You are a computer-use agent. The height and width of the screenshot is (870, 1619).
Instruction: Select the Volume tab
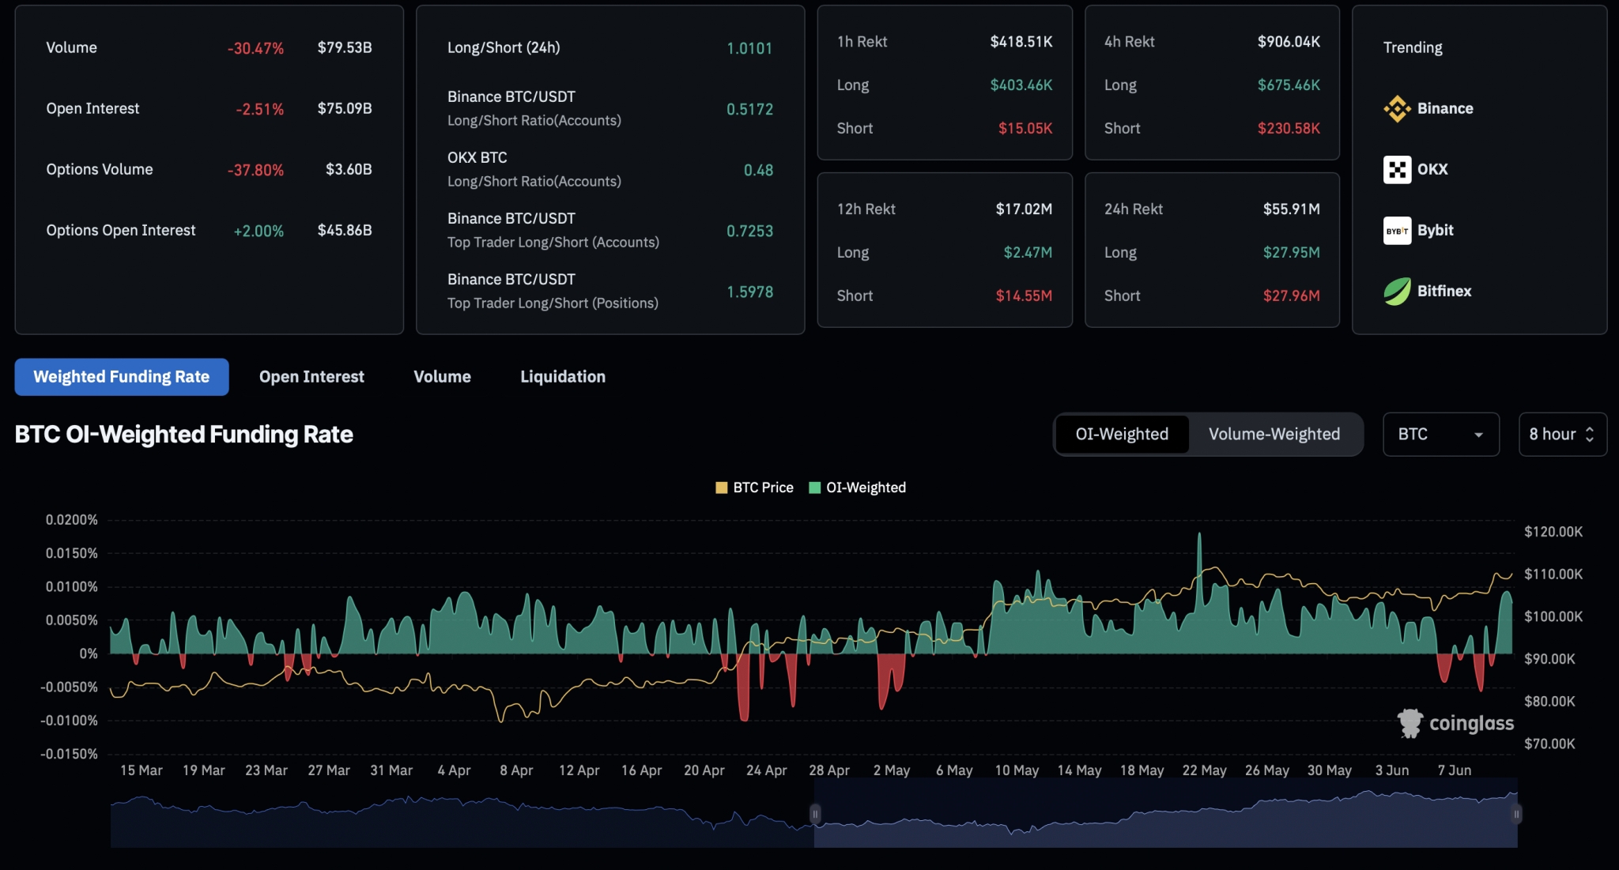[442, 377]
